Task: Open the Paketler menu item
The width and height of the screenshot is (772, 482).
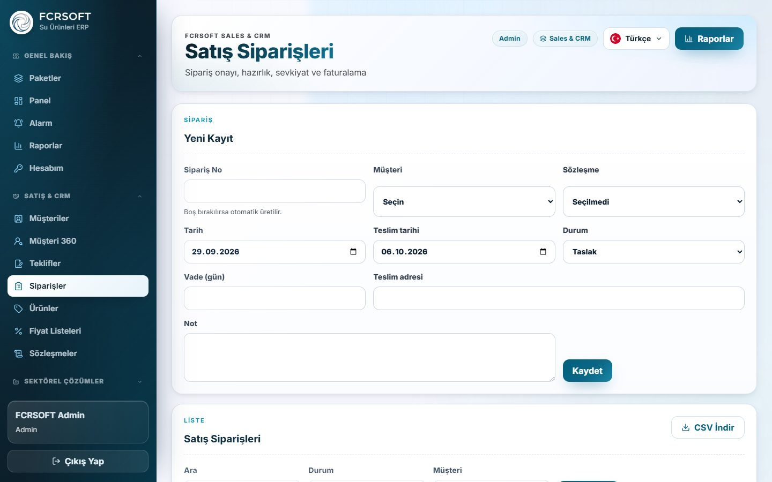Action: tap(78, 78)
